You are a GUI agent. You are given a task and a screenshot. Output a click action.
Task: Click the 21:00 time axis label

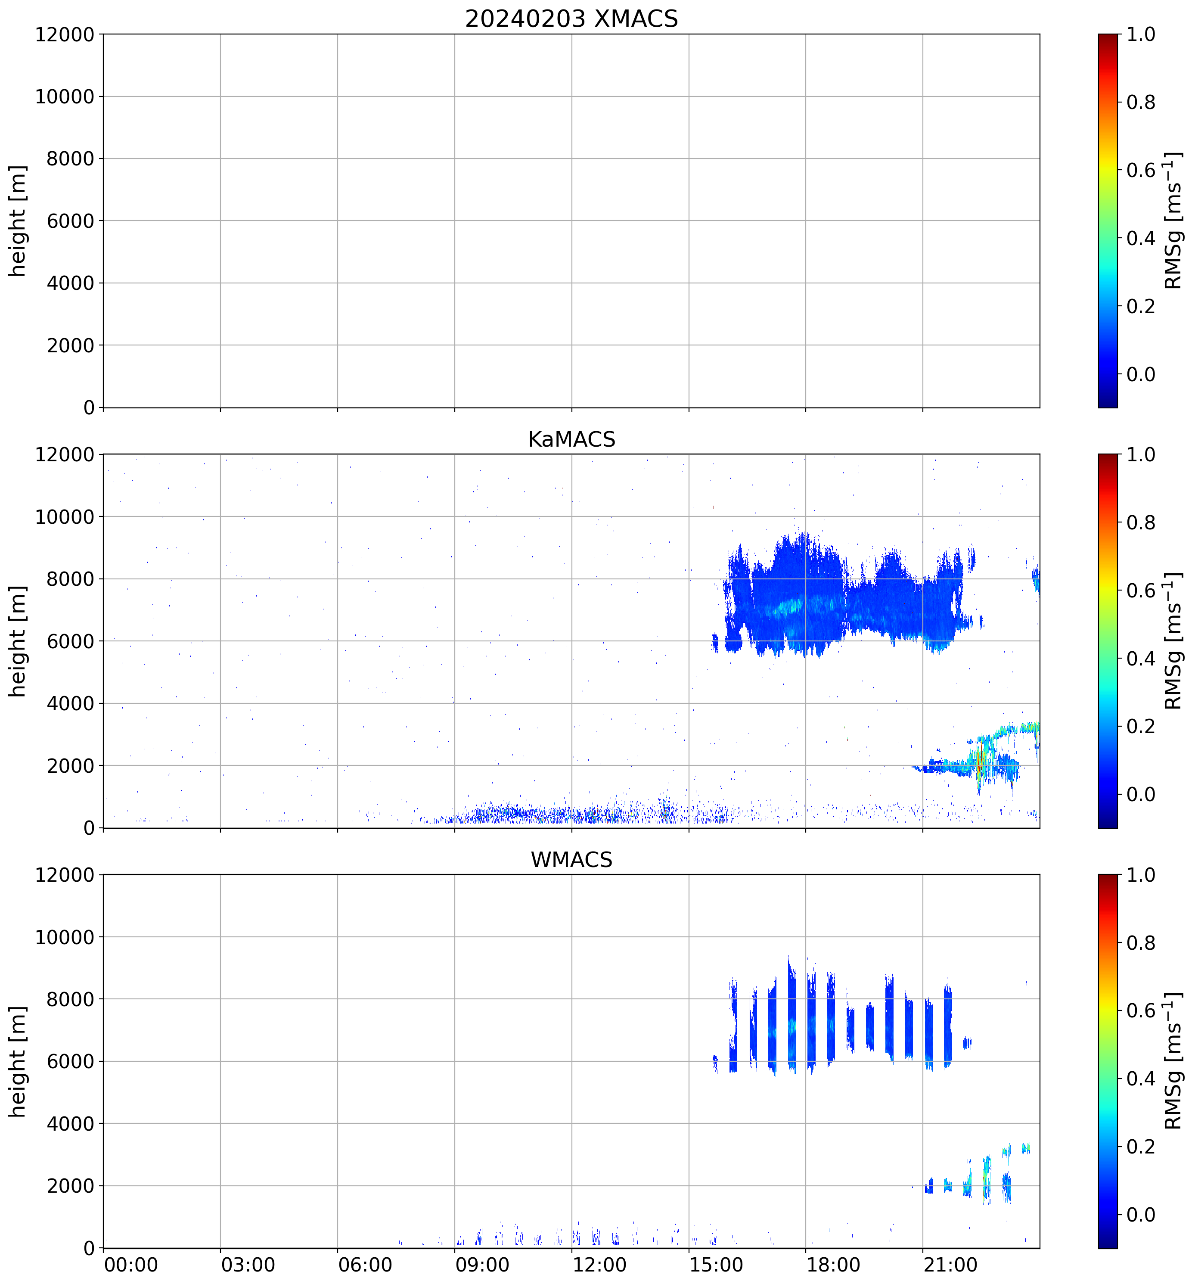click(x=950, y=1265)
